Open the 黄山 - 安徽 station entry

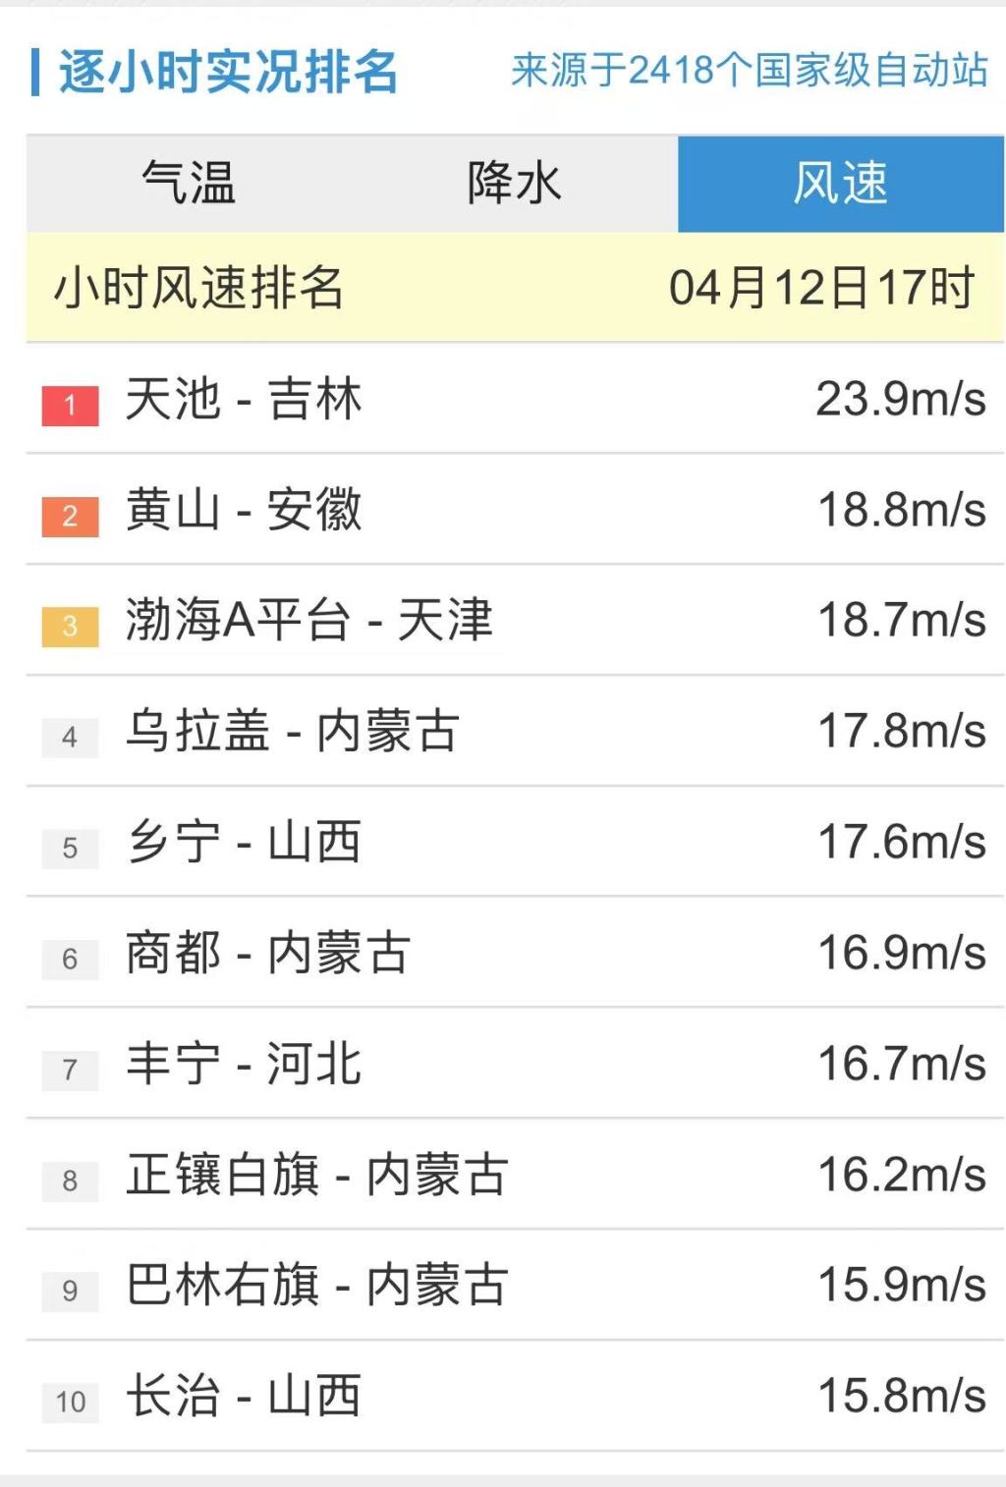pos(515,510)
